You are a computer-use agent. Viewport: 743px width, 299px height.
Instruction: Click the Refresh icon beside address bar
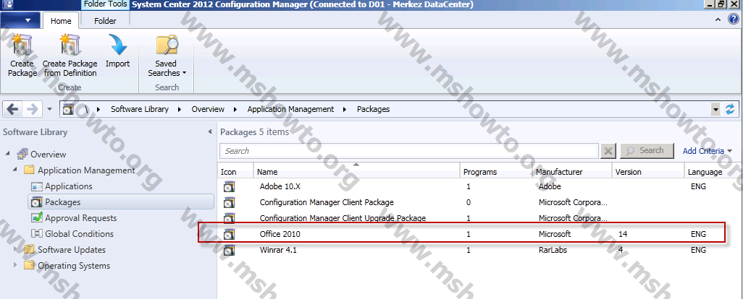(730, 110)
